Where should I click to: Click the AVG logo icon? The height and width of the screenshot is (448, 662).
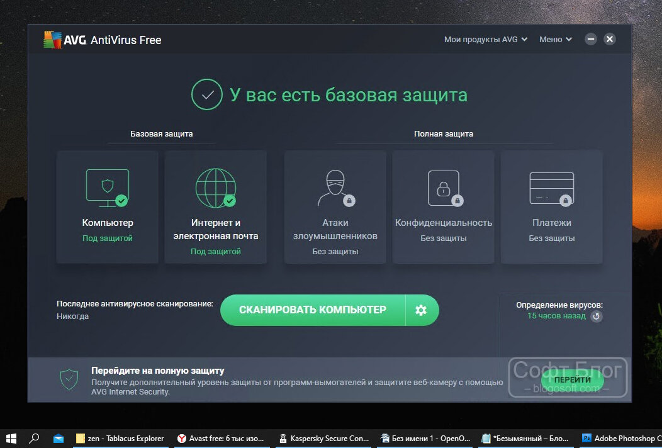tap(52, 40)
